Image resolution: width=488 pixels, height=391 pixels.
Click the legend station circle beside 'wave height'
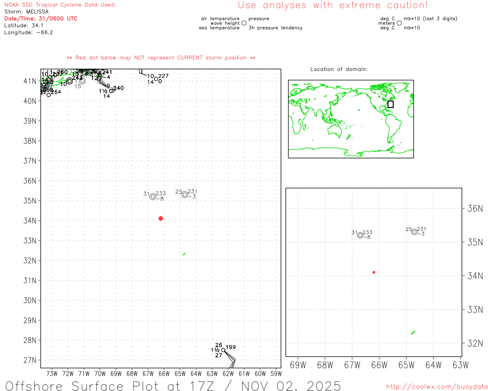click(244, 23)
